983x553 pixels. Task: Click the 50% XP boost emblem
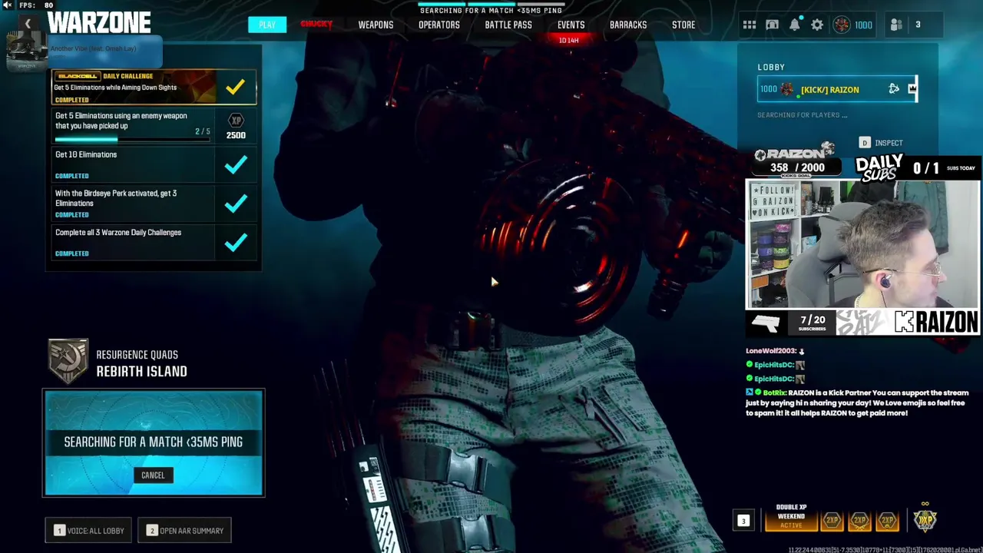pyautogui.click(x=925, y=519)
